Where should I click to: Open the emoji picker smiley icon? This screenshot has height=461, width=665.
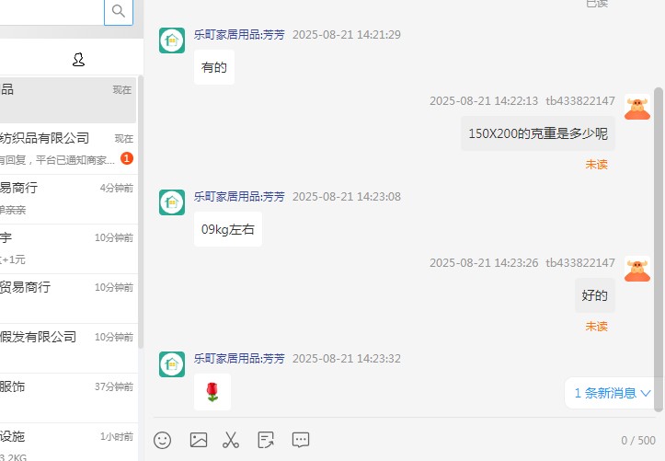(163, 440)
